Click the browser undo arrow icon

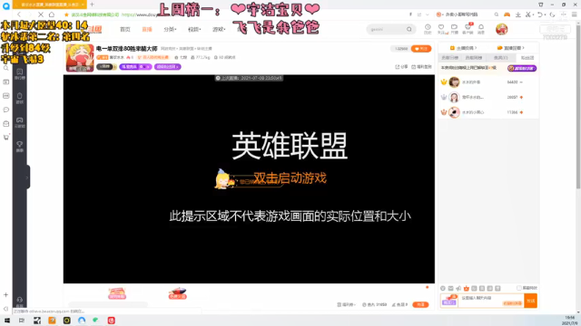(540, 14)
